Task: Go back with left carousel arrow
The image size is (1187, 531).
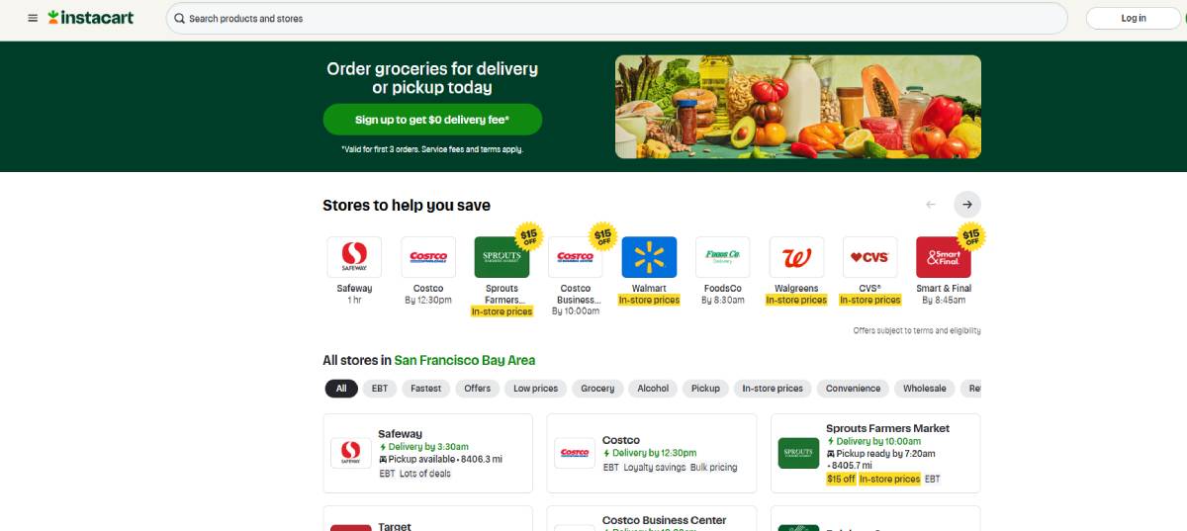Action: (x=930, y=205)
